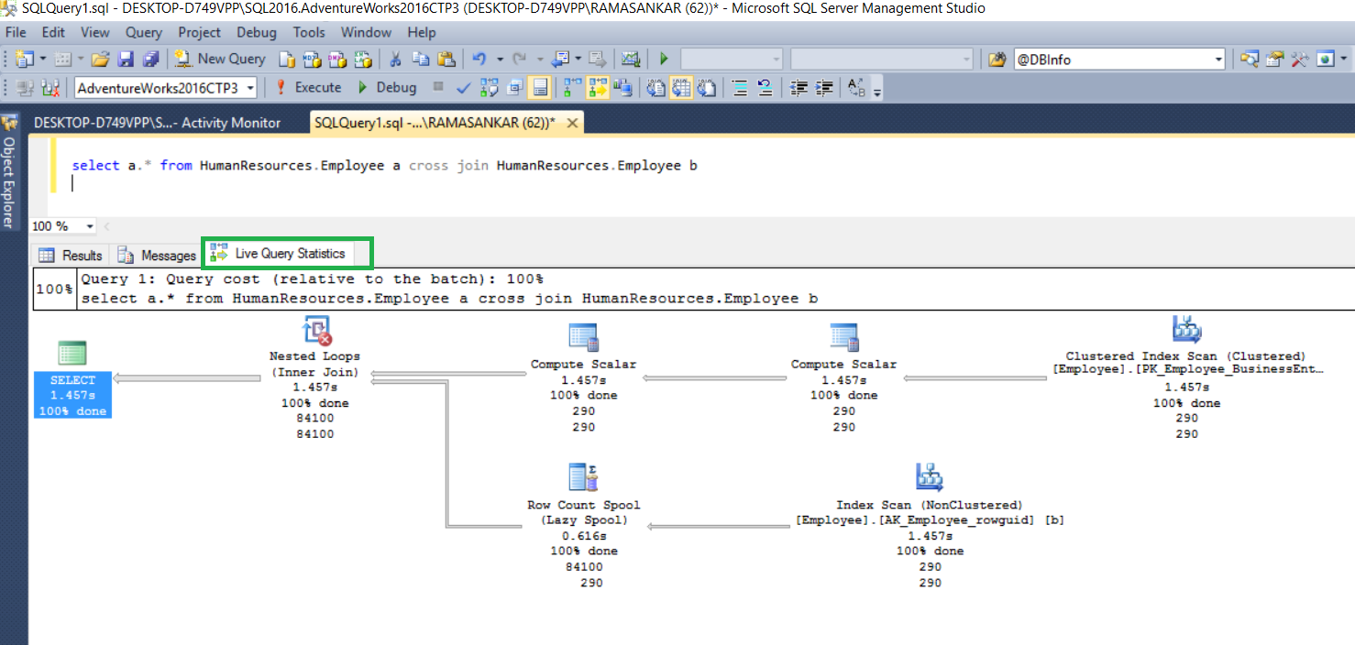Screen dimensions: 1355x645
Task: Open the Properties window icon
Action: [1274, 59]
